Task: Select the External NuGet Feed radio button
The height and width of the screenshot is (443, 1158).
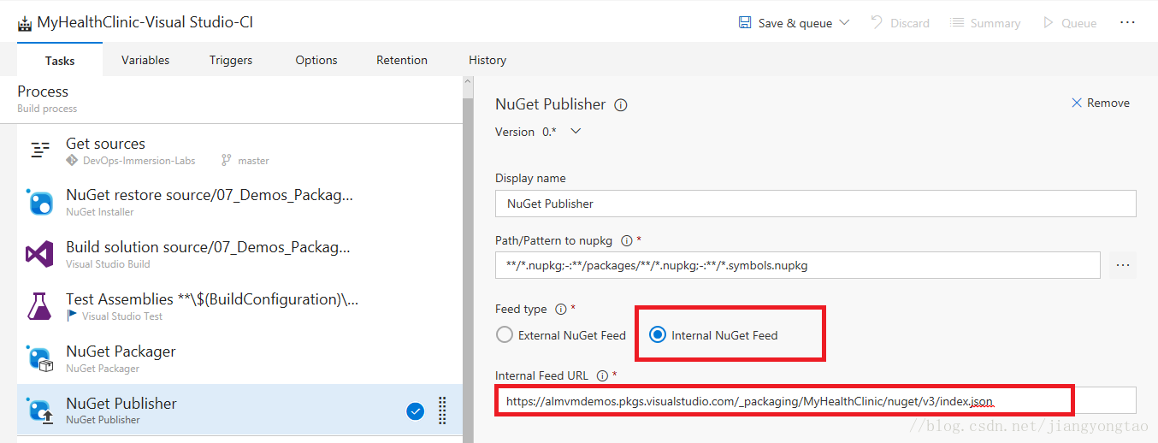Action: 505,335
